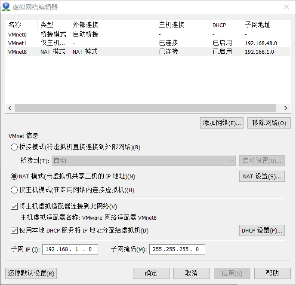296x285 pixels.
Task: Click 移除网络(O) button
Action: [x=269, y=123]
